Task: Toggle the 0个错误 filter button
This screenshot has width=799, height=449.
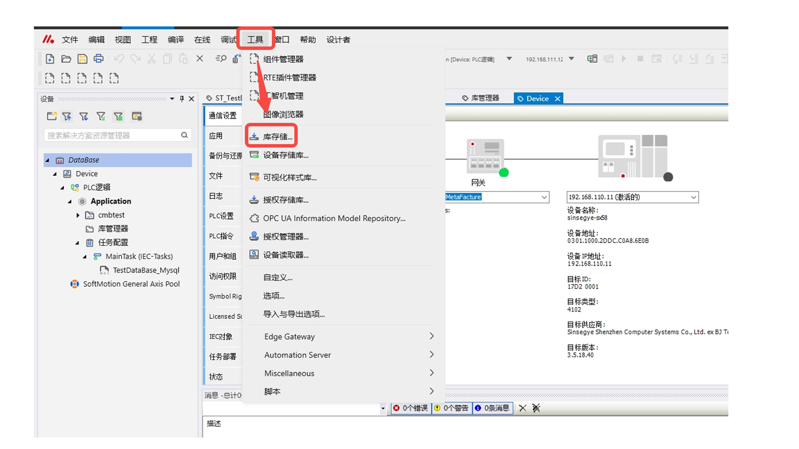Action: click(x=411, y=408)
